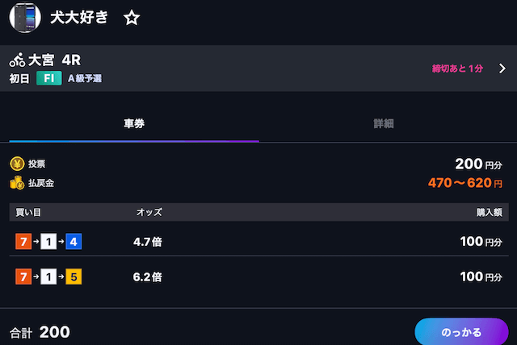Click the yellow number 5 badge
Viewport: 517px width, 345px height.
click(x=74, y=277)
